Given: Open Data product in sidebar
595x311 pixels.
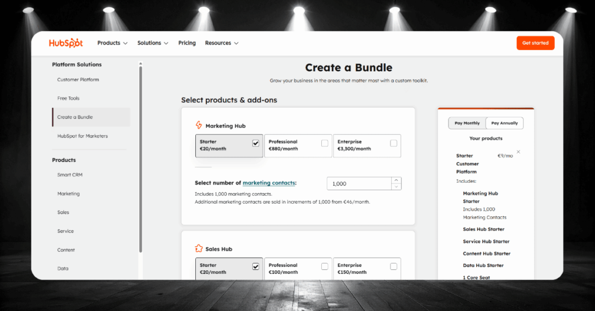Looking at the screenshot, I should pos(63,269).
